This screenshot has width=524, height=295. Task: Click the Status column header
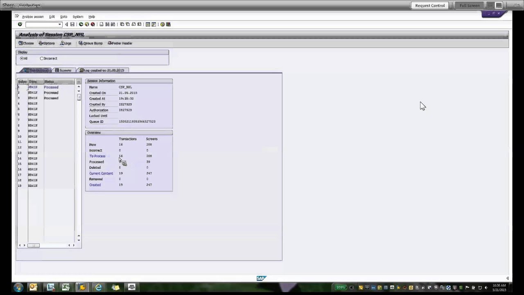coord(59,82)
